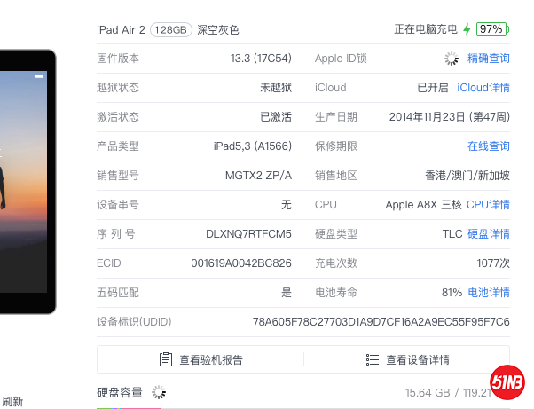Click the battery life value 81%
Image resolution: width=534 pixels, height=409 pixels.
452,293
